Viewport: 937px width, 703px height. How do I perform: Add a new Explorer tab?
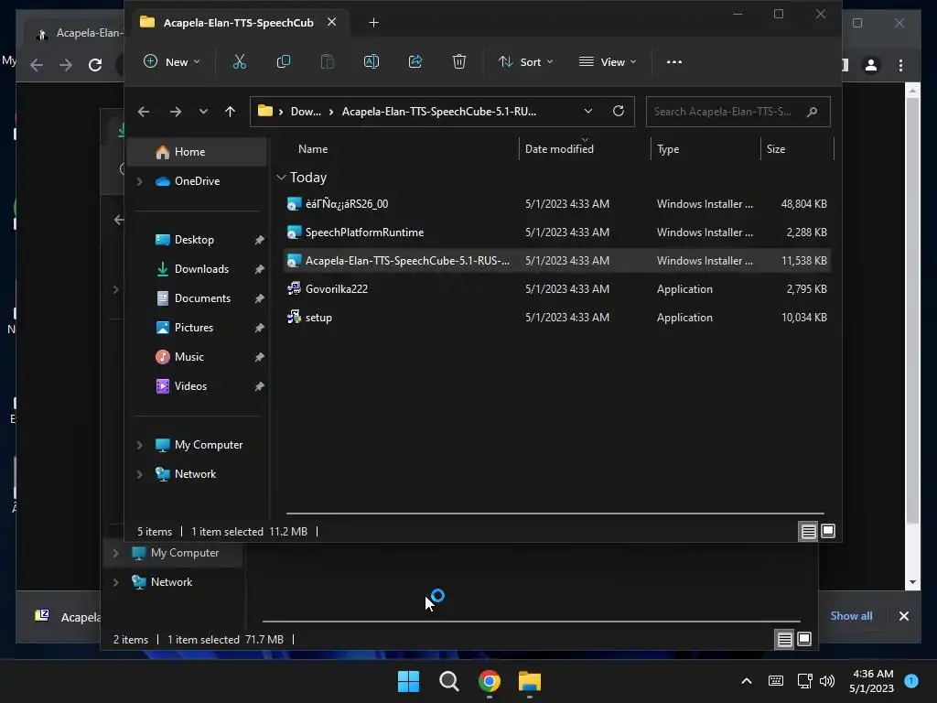coord(373,23)
